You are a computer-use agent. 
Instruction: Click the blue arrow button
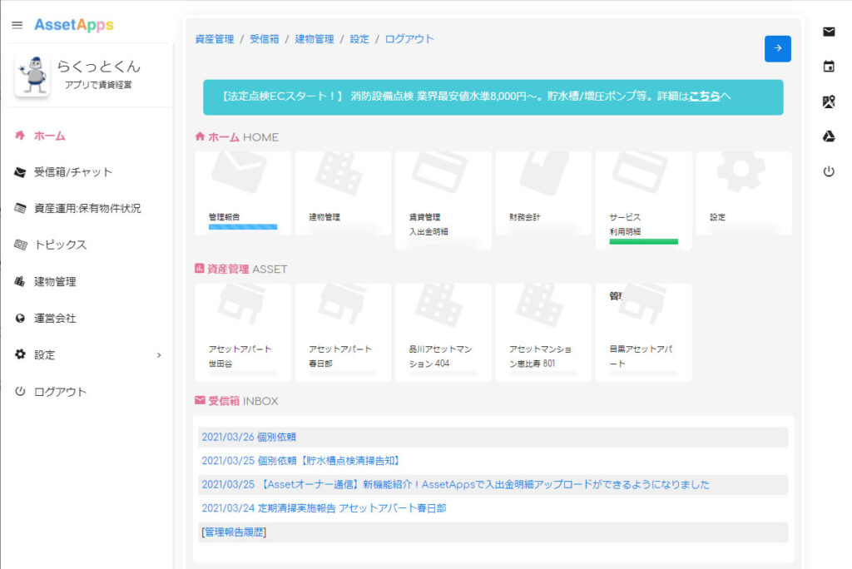click(x=778, y=48)
